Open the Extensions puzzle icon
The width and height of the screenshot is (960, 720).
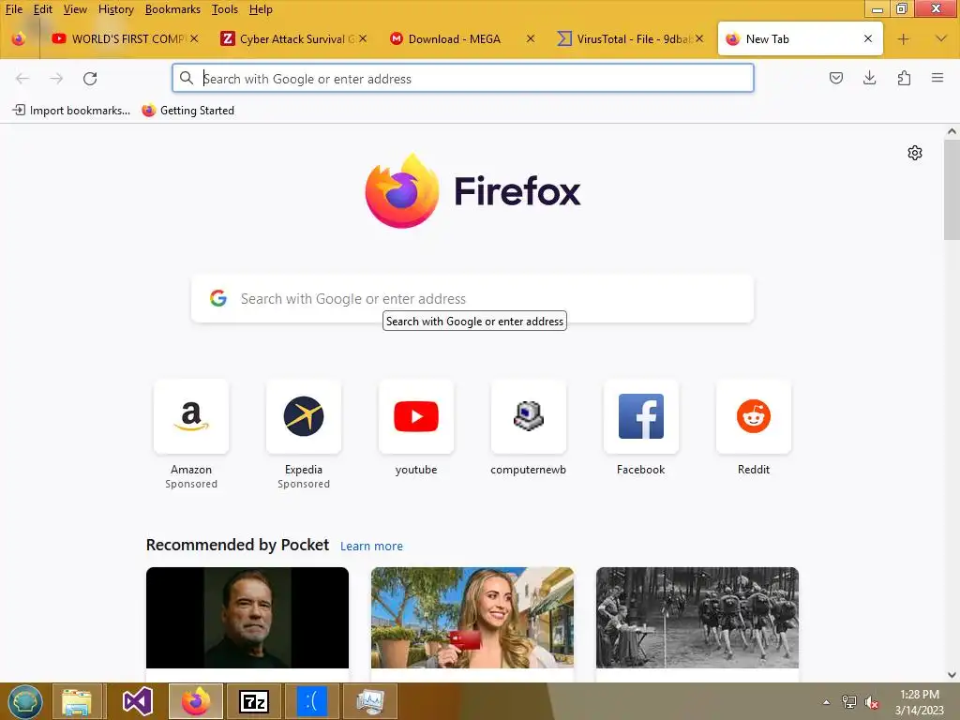click(904, 78)
